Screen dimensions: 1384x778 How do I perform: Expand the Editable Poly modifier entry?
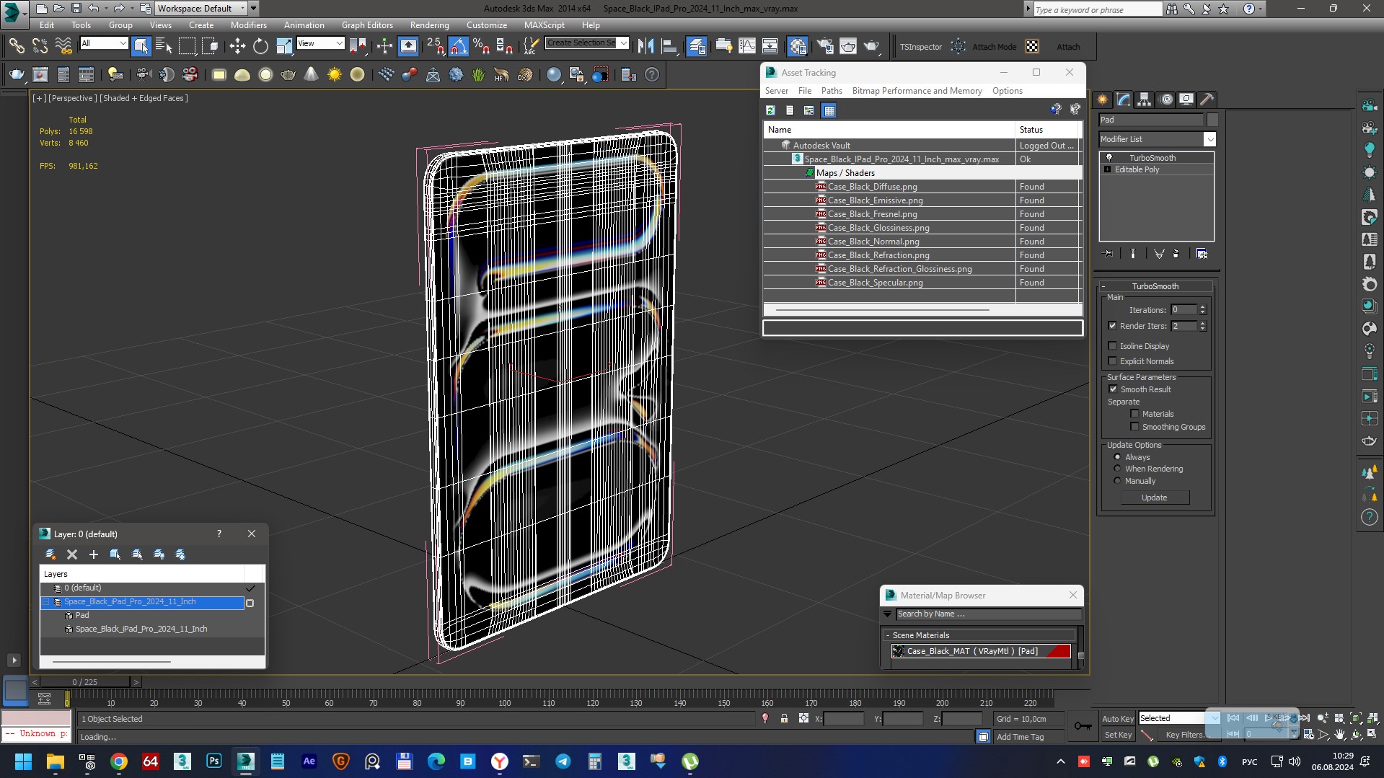pyautogui.click(x=1107, y=169)
